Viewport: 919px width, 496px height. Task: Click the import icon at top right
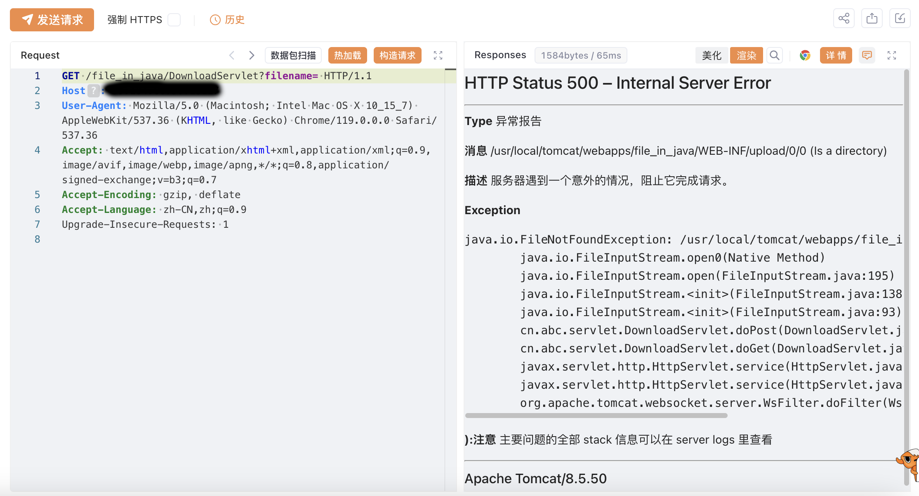coord(900,19)
